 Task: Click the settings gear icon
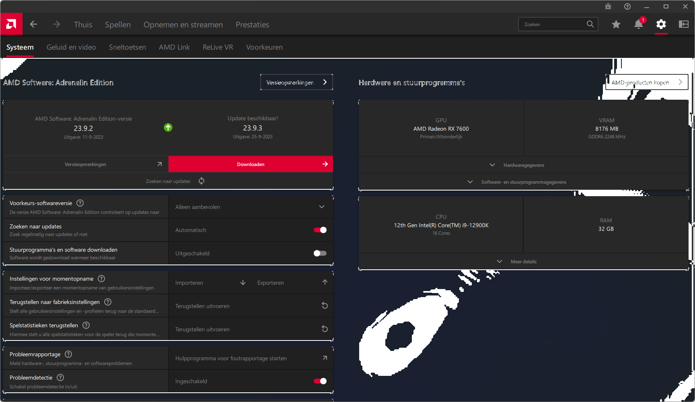click(661, 25)
